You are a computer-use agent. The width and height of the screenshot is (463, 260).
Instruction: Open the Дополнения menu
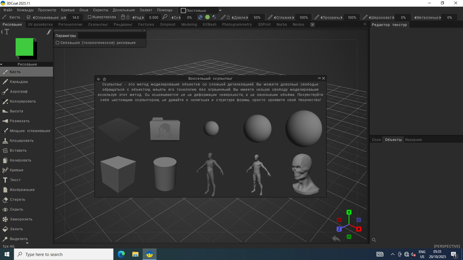click(x=124, y=10)
